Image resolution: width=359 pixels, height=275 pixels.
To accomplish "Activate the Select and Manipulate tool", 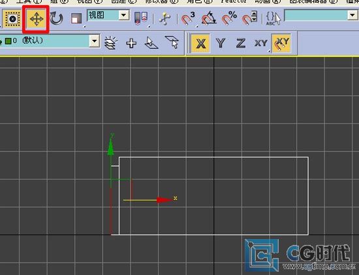I will click(x=165, y=18).
